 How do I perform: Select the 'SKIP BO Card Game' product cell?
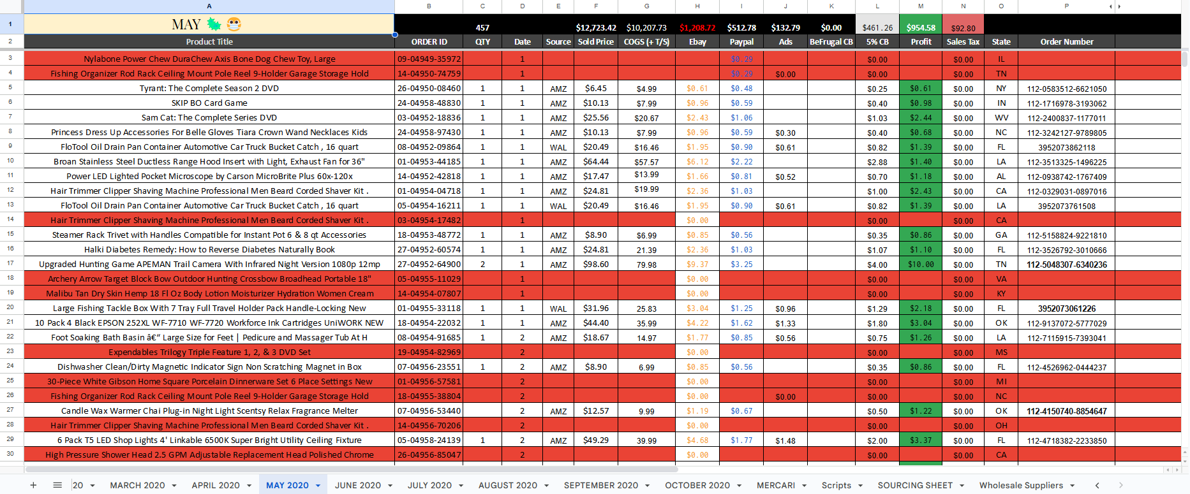[x=209, y=103]
